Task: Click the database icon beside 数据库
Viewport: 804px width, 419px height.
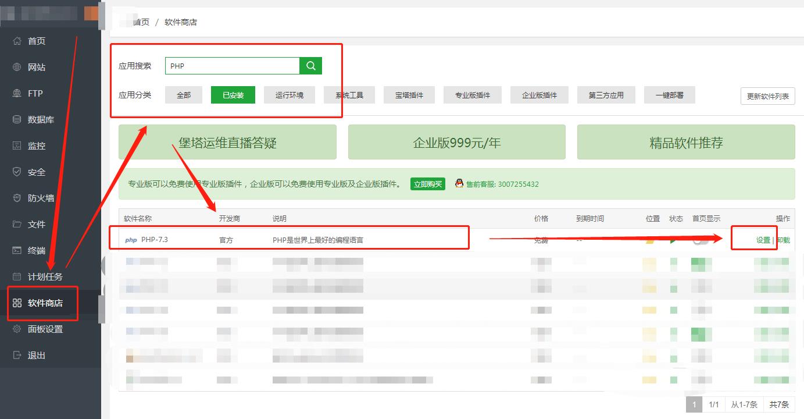Action: pos(17,119)
